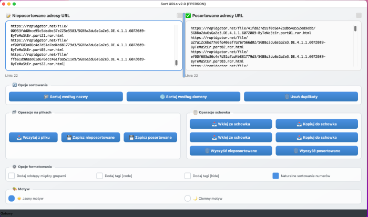
Task: Click the Operacje na plikach section label
Action: coord(35,112)
